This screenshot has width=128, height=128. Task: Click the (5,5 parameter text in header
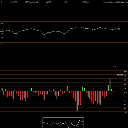(66, 2)
